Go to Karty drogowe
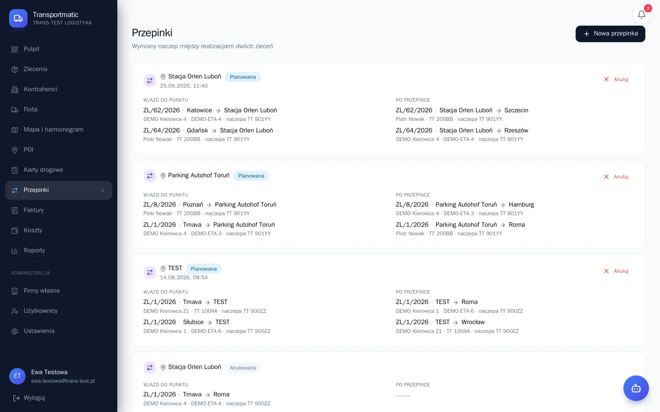The width and height of the screenshot is (660, 412). pyautogui.click(x=59, y=170)
